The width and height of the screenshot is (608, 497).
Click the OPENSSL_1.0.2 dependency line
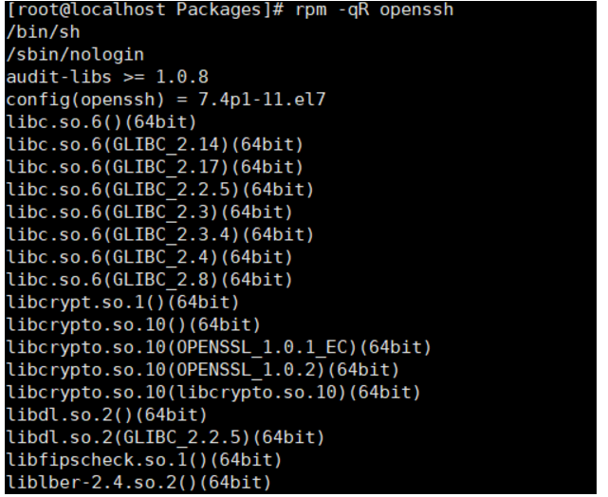[203, 370]
